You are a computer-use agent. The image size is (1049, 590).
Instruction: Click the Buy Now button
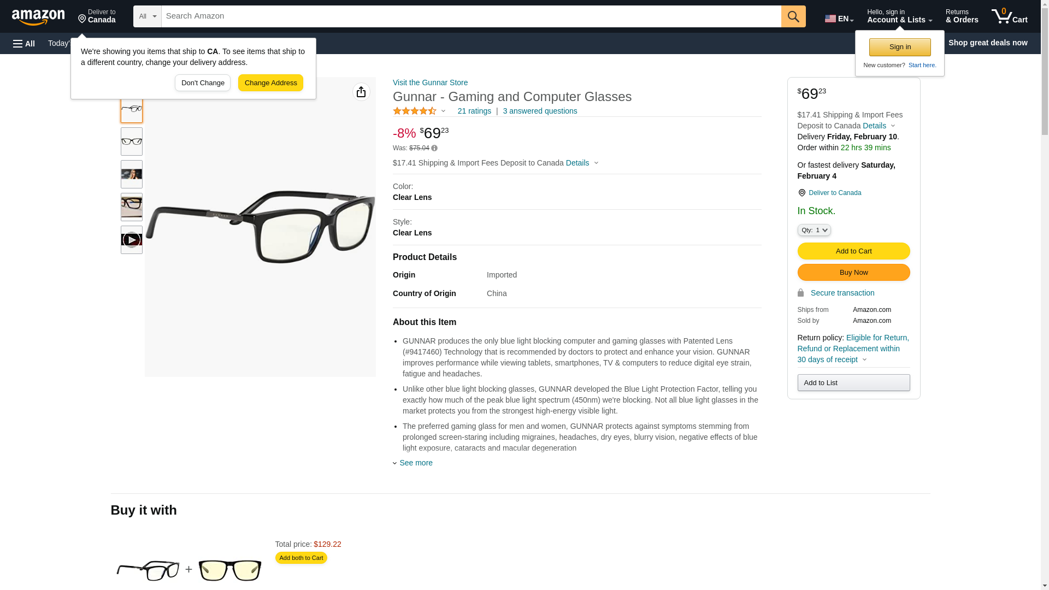click(x=853, y=273)
